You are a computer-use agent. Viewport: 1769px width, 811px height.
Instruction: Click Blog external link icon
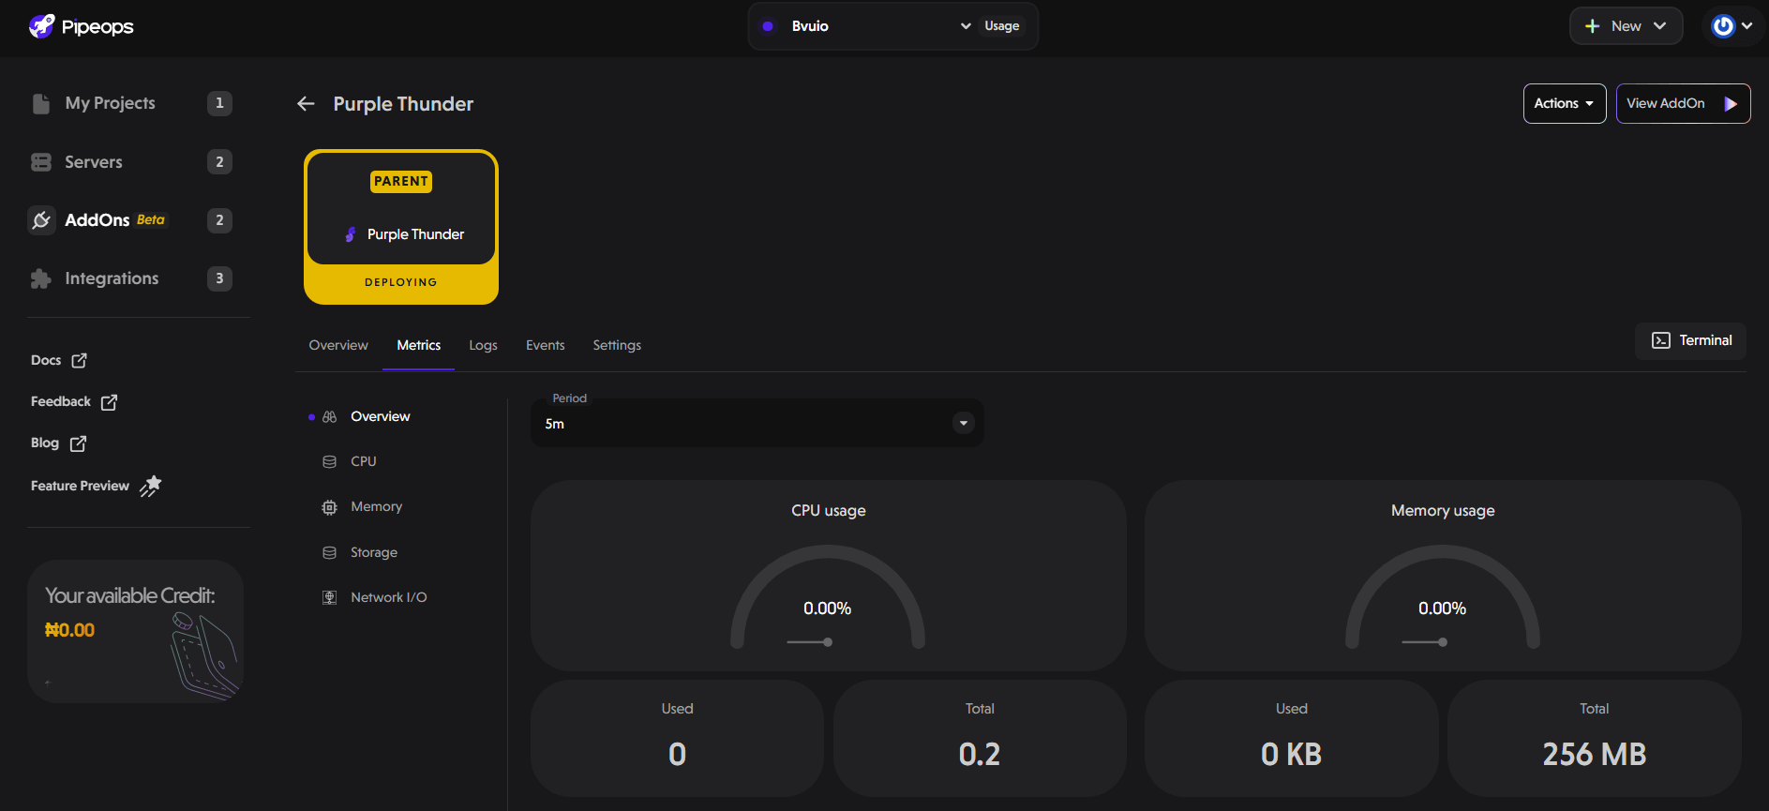pos(79,443)
